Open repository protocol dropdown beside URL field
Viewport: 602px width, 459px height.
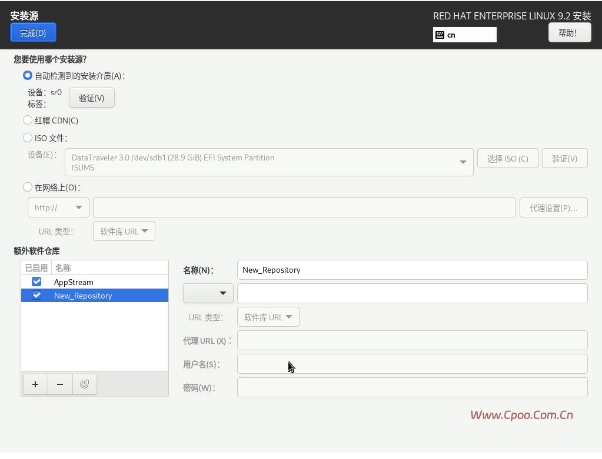click(208, 293)
